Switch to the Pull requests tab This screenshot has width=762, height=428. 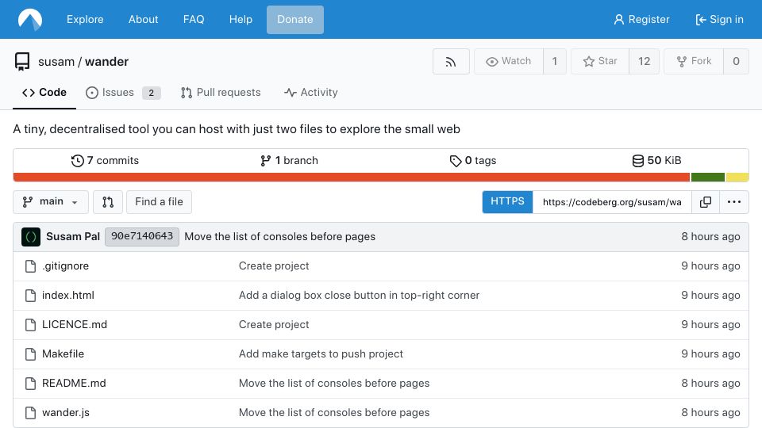pyautogui.click(x=221, y=92)
